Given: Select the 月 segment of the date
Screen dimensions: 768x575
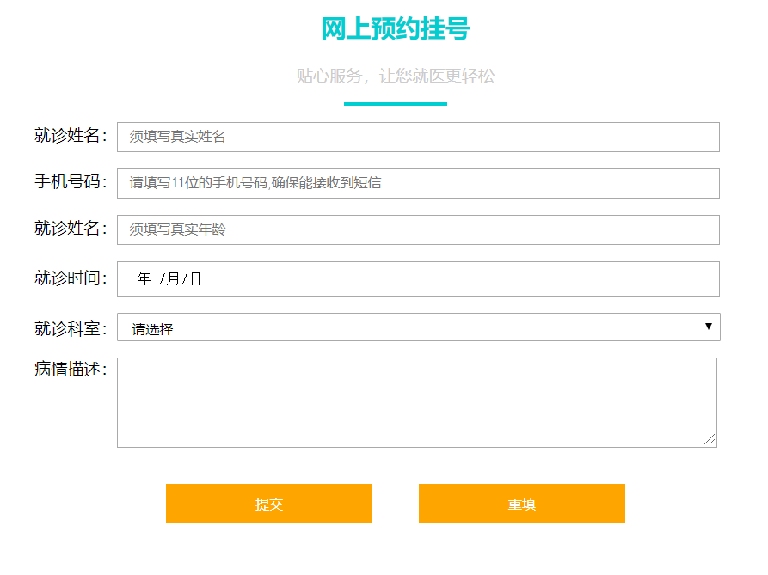Looking at the screenshot, I should tap(173, 278).
